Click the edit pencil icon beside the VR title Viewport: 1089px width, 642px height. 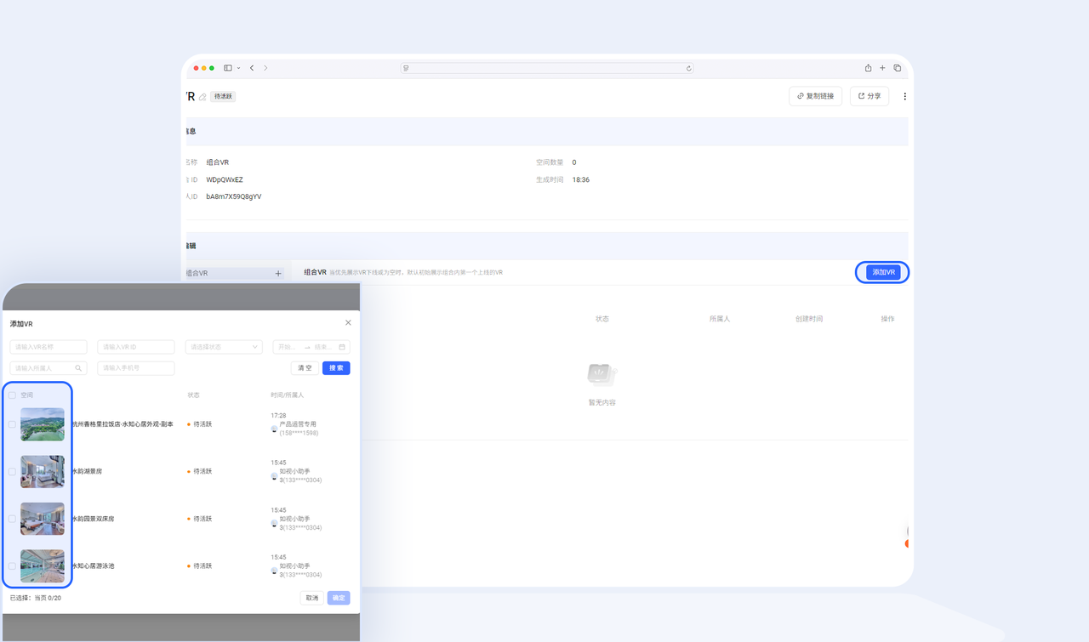pyautogui.click(x=202, y=97)
